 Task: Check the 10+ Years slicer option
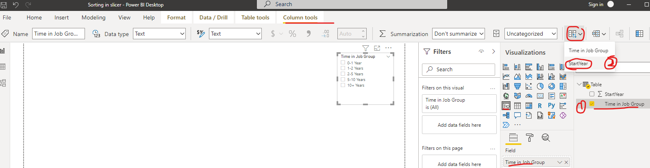pyautogui.click(x=343, y=85)
